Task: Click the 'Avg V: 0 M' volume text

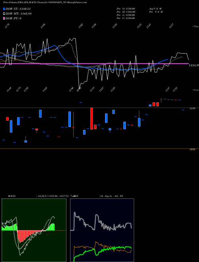Action: [155, 9]
